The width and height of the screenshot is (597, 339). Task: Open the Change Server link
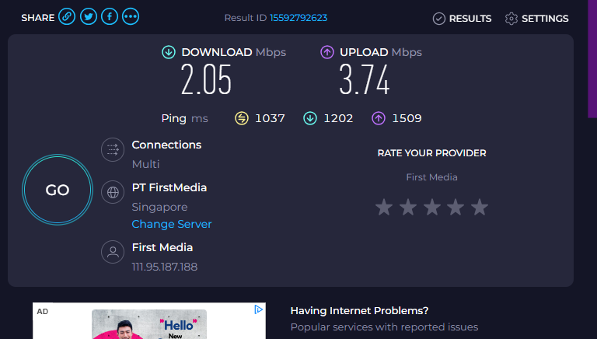[172, 224]
